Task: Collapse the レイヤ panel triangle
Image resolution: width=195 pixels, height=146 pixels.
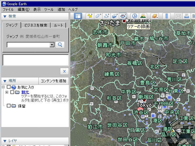Action: pyautogui.click(x=5, y=141)
